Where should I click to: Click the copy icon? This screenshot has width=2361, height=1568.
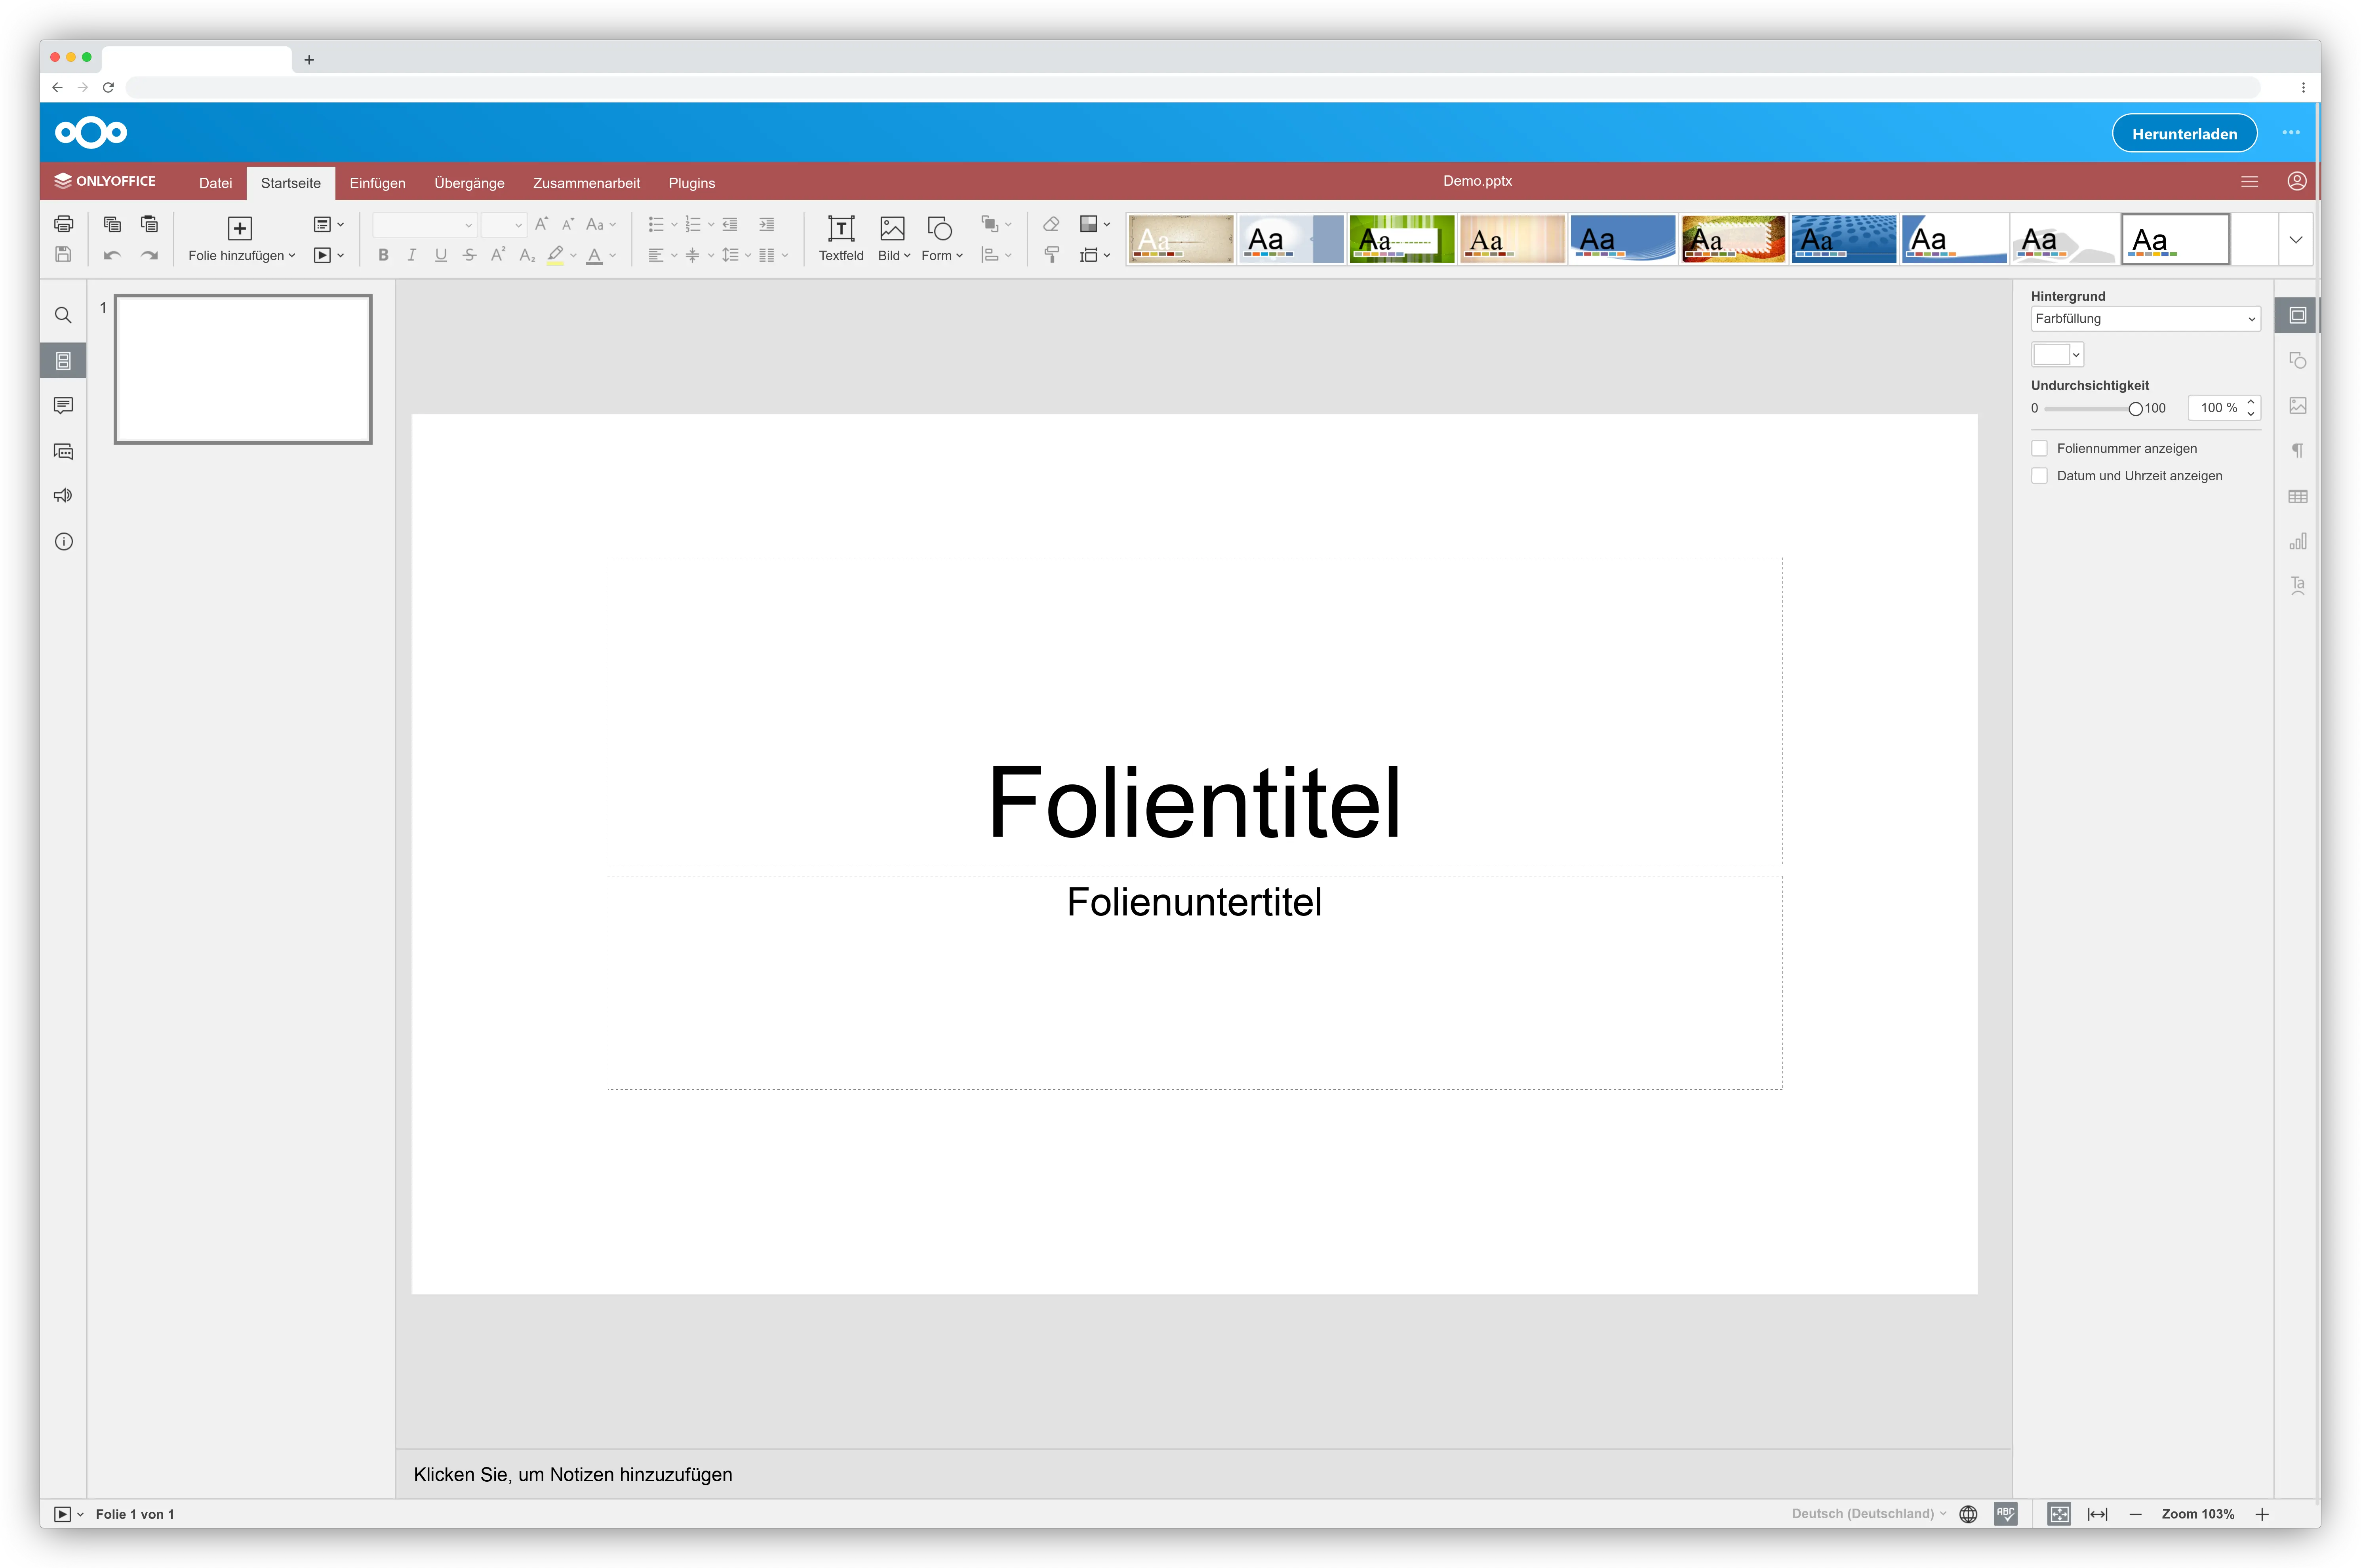tap(112, 224)
